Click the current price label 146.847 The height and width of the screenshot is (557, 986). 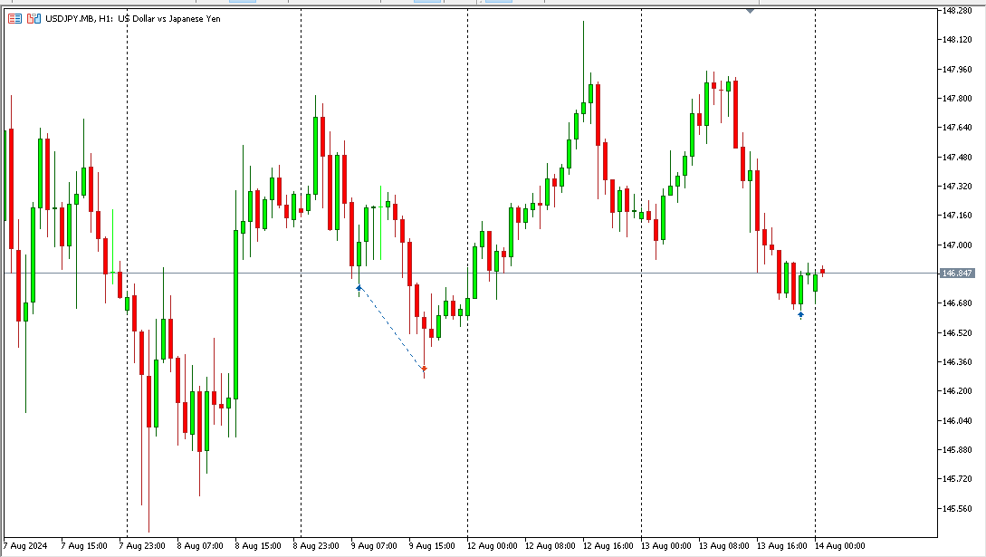[957, 274]
